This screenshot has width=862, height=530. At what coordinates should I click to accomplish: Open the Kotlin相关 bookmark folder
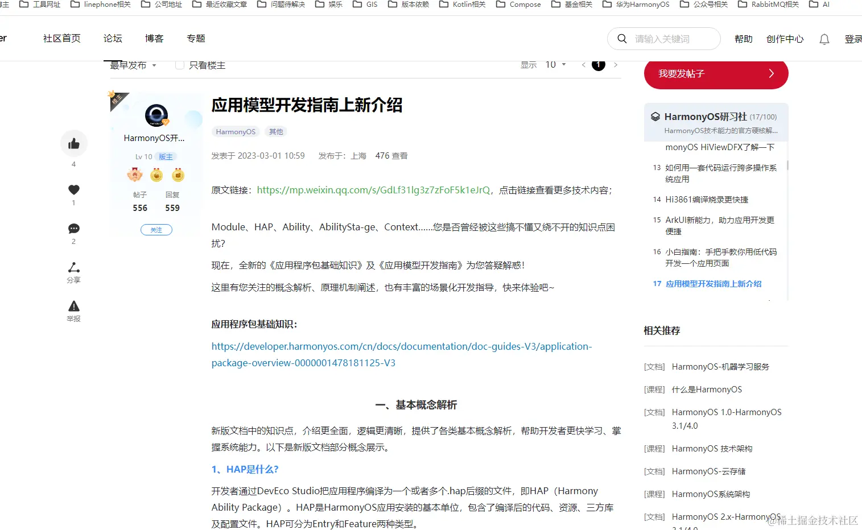tap(463, 4)
